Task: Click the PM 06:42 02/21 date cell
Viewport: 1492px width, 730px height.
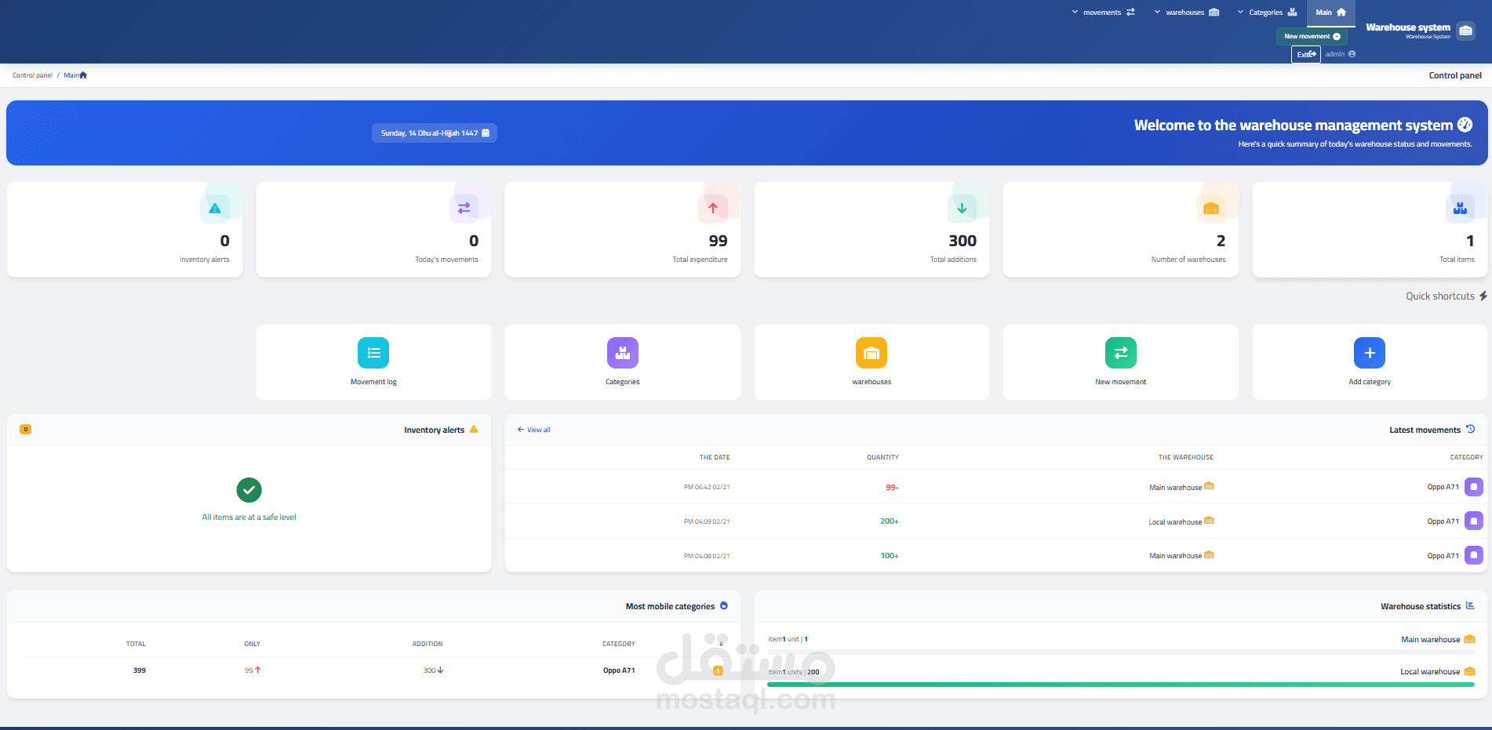Action: coord(707,487)
